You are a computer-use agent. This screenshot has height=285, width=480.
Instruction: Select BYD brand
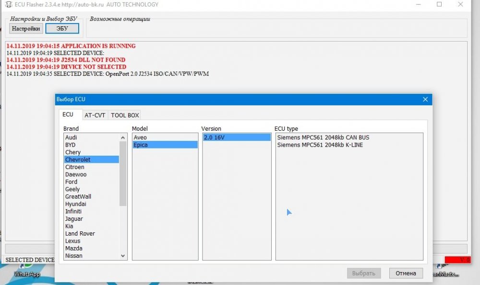92,145
